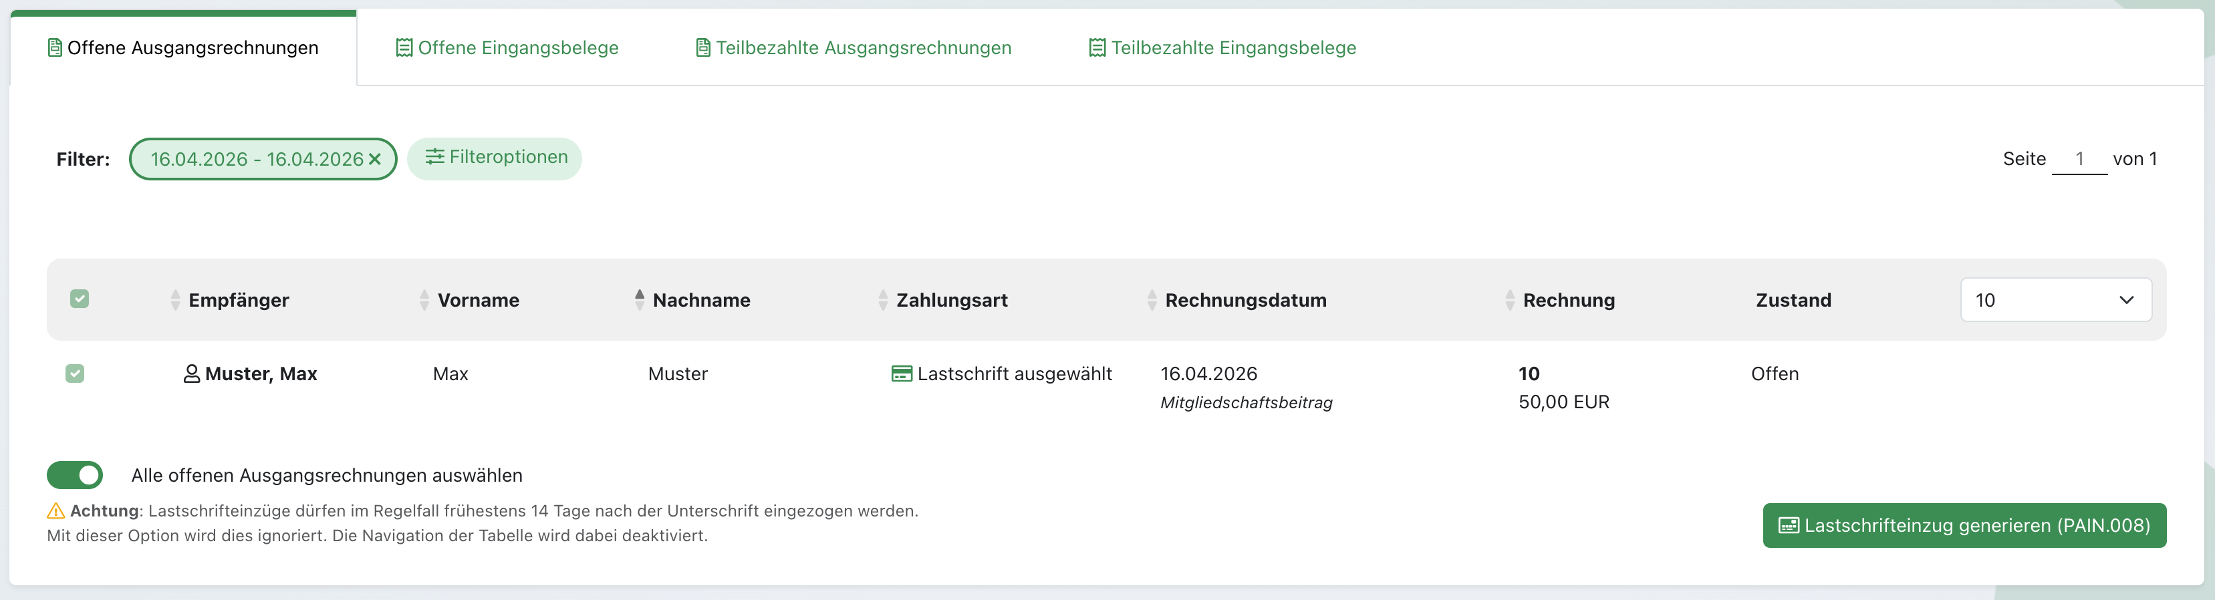Click the Seite page number input field
Image resolution: width=2215 pixels, height=600 pixels.
(x=2078, y=159)
